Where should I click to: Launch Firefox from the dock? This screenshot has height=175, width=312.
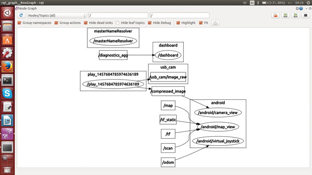7,67
